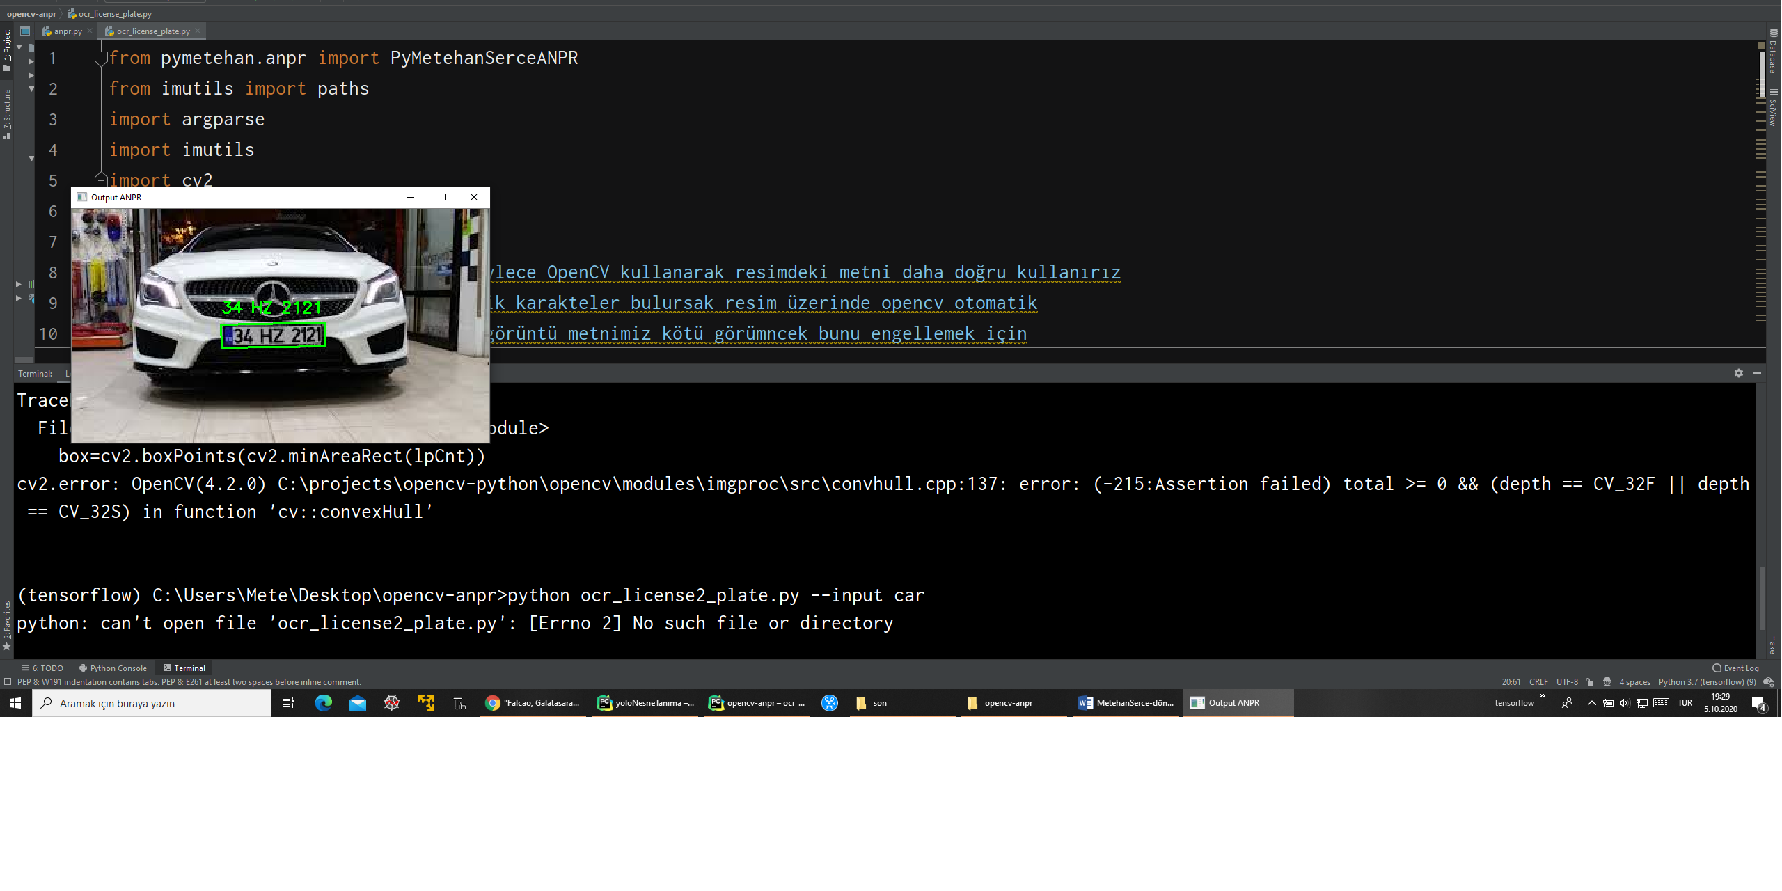The image size is (1782, 891).
Task: Open the MetehanSerce Word document in taskbar
Action: [1126, 703]
